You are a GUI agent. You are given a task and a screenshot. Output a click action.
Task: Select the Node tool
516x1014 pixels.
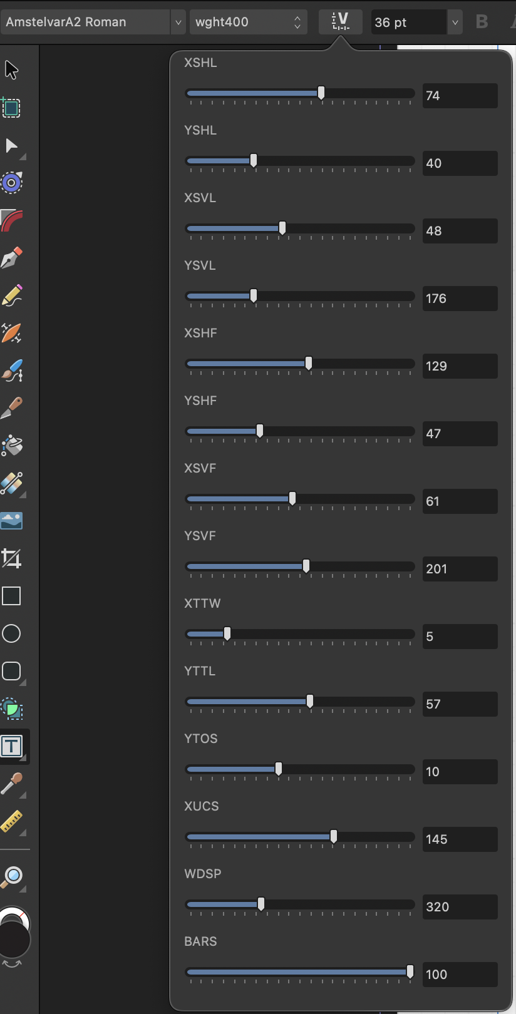[x=11, y=146]
